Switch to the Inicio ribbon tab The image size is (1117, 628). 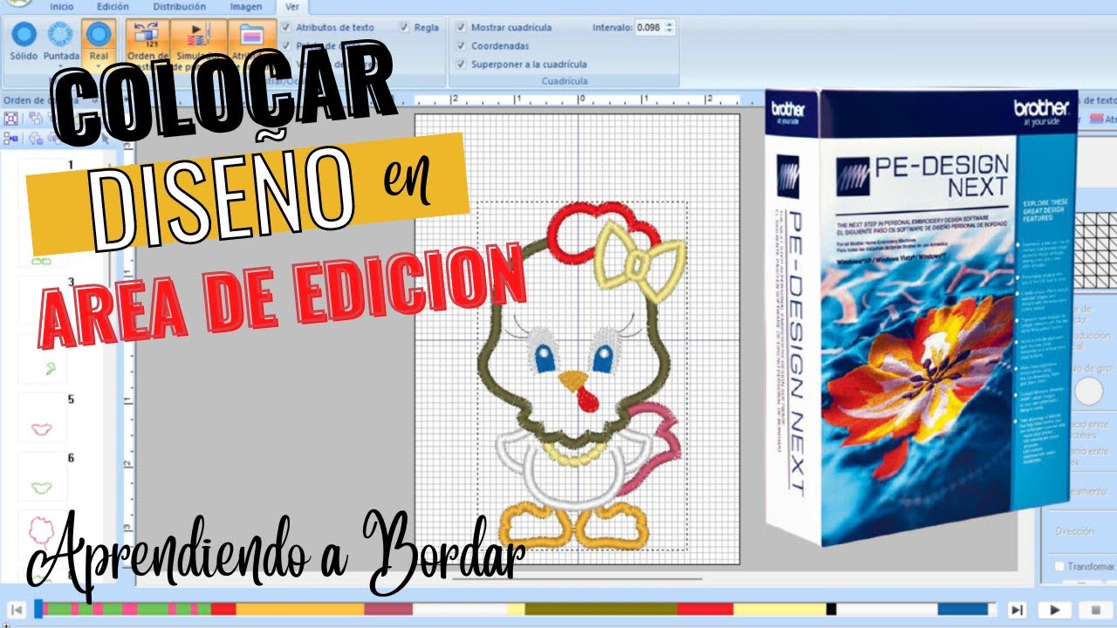(x=62, y=6)
